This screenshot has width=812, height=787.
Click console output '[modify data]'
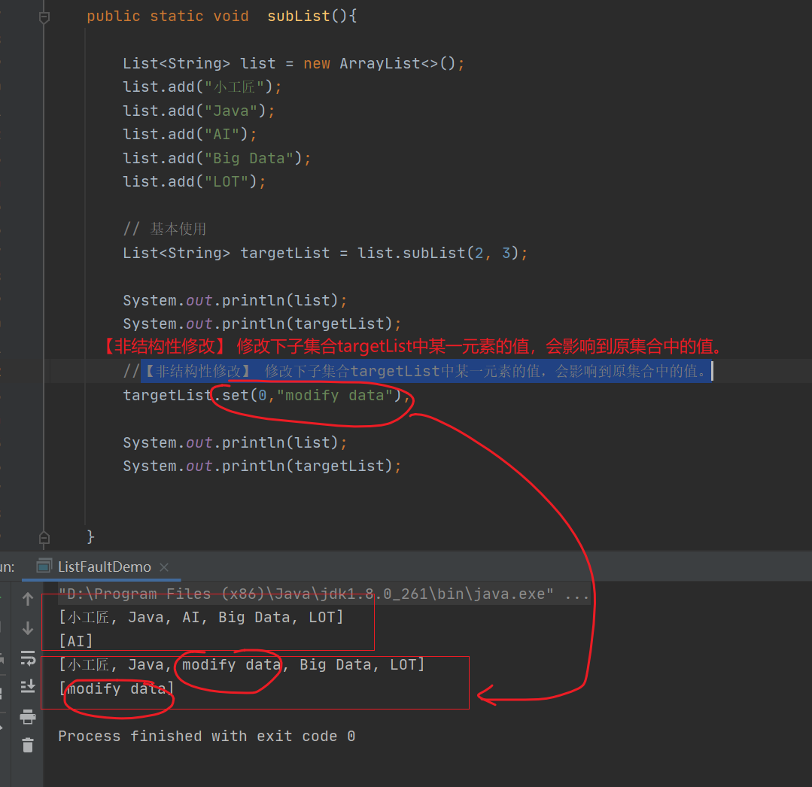pyautogui.click(x=117, y=688)
